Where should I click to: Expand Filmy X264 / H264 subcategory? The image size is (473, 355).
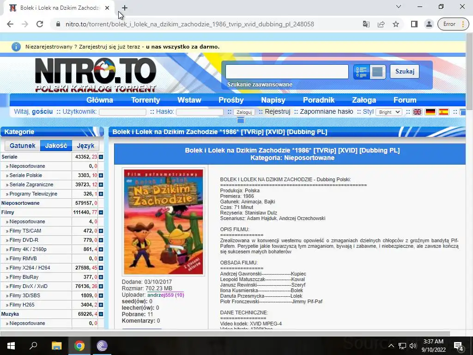coord(101,268)
